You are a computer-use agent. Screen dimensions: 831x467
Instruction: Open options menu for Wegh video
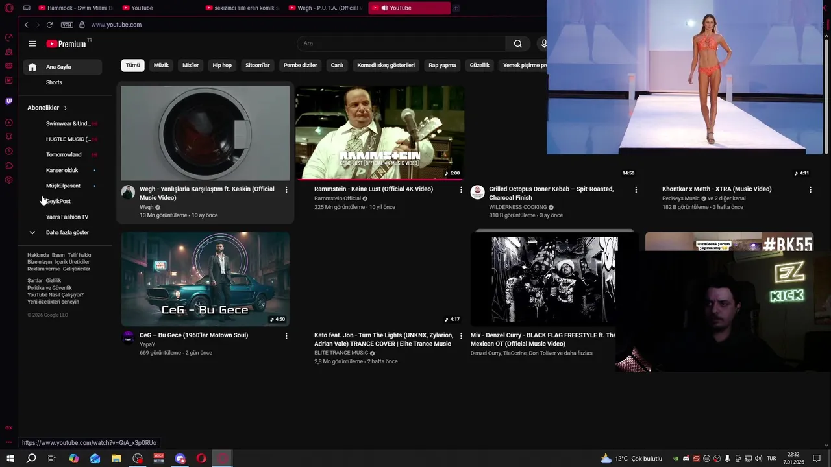coord(286,189)
